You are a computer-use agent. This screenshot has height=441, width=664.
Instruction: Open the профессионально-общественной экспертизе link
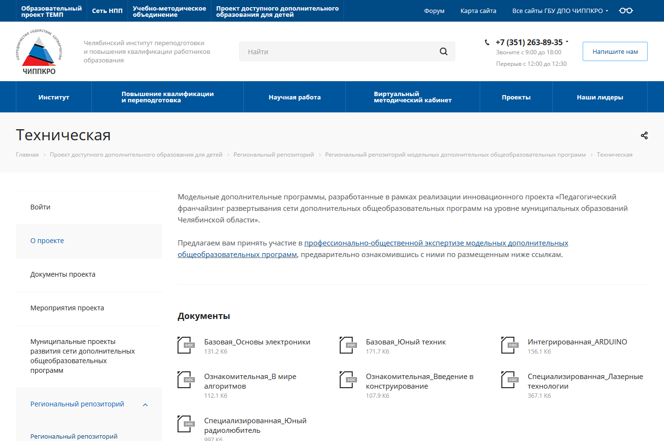373,249
